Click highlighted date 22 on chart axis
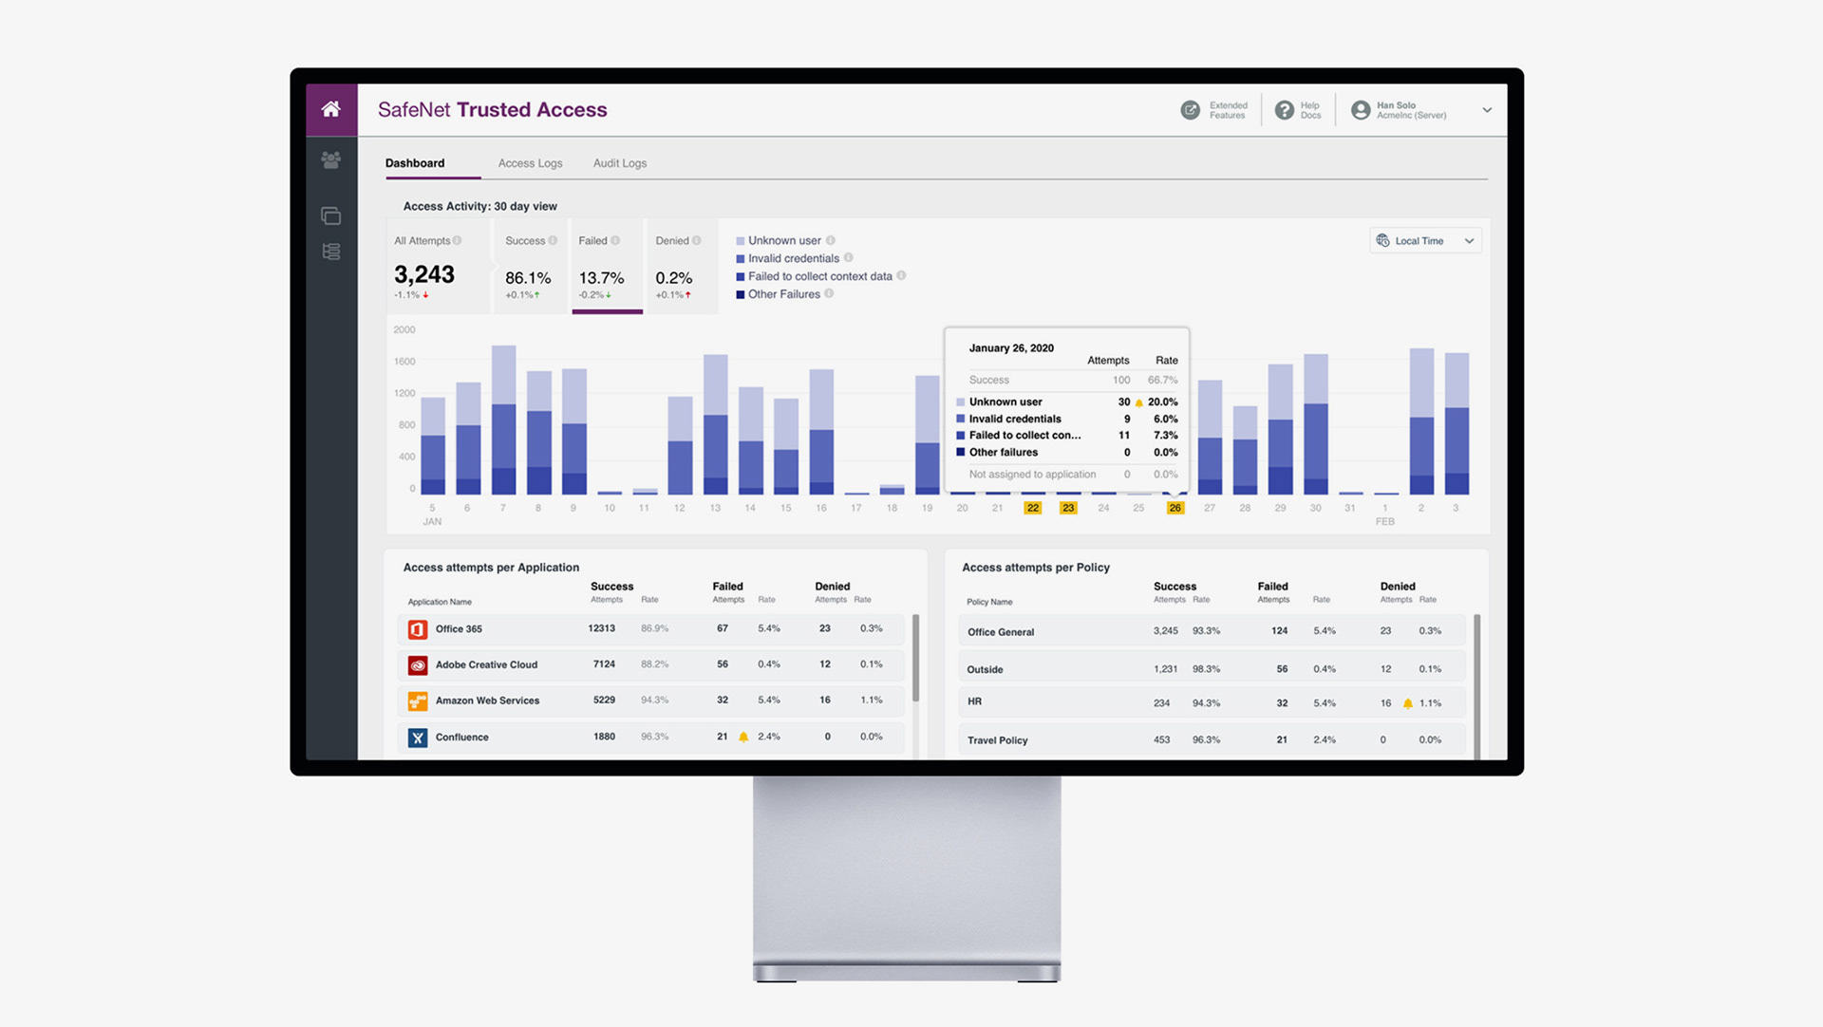Screen dimensions: 1823x1027 1032,508
